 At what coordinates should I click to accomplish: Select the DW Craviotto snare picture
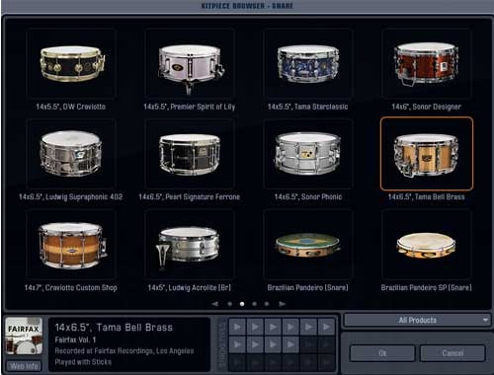71,63
